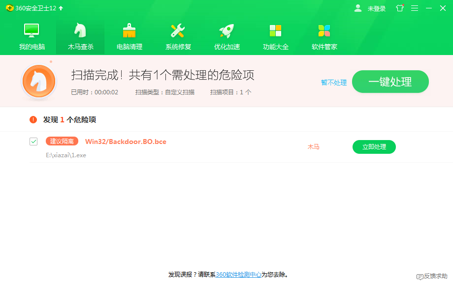Click 扫描项目：1 个 text
The height and width of the screenshot is (285, 453).
(x=230, y=92)
